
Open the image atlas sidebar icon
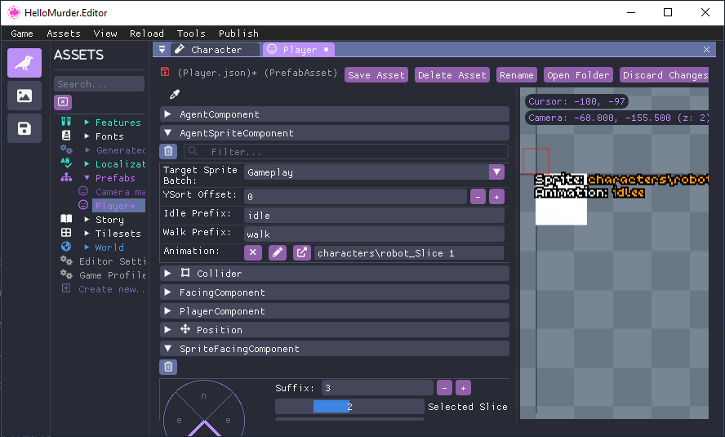click(24, 96)
